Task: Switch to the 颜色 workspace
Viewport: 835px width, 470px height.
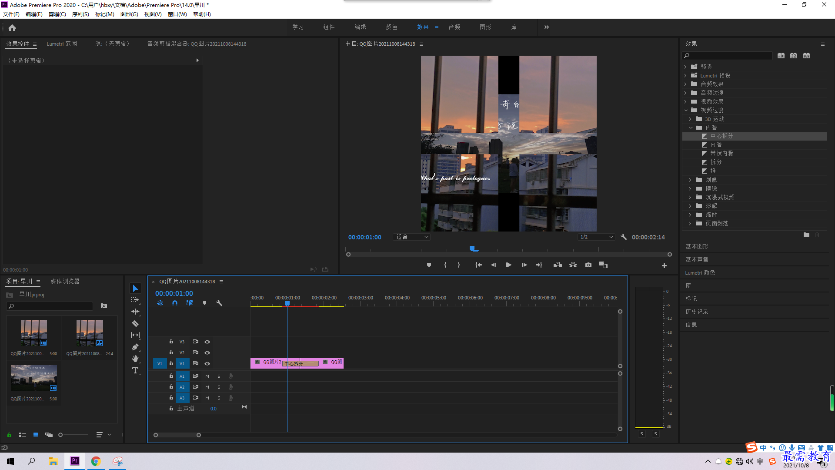Action: click(x=391, y=27)
